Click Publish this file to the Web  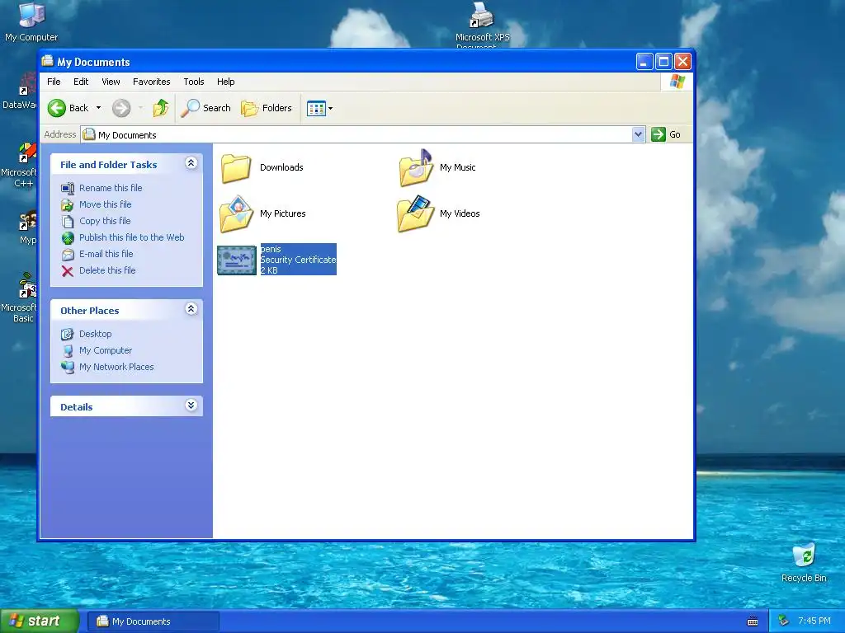tap(131, 237)
